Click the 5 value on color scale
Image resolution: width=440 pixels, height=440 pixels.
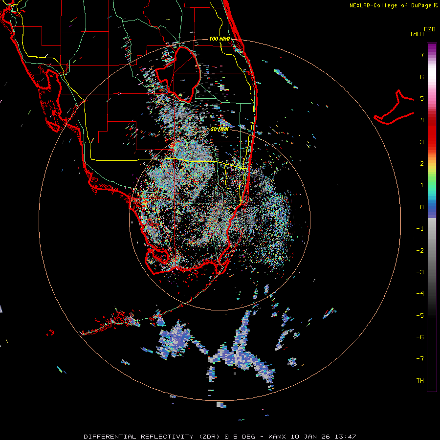pyautogui.click(x=422, y=98)
